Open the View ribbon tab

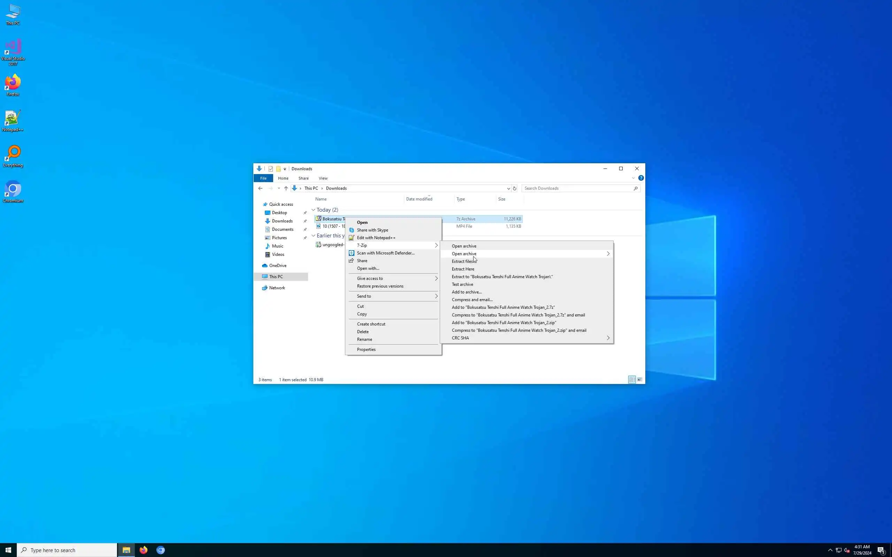click(323, 178)
